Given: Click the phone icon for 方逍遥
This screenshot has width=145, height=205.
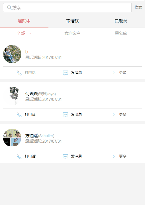Looking at the screenshot, I should (x=19, y=157).
